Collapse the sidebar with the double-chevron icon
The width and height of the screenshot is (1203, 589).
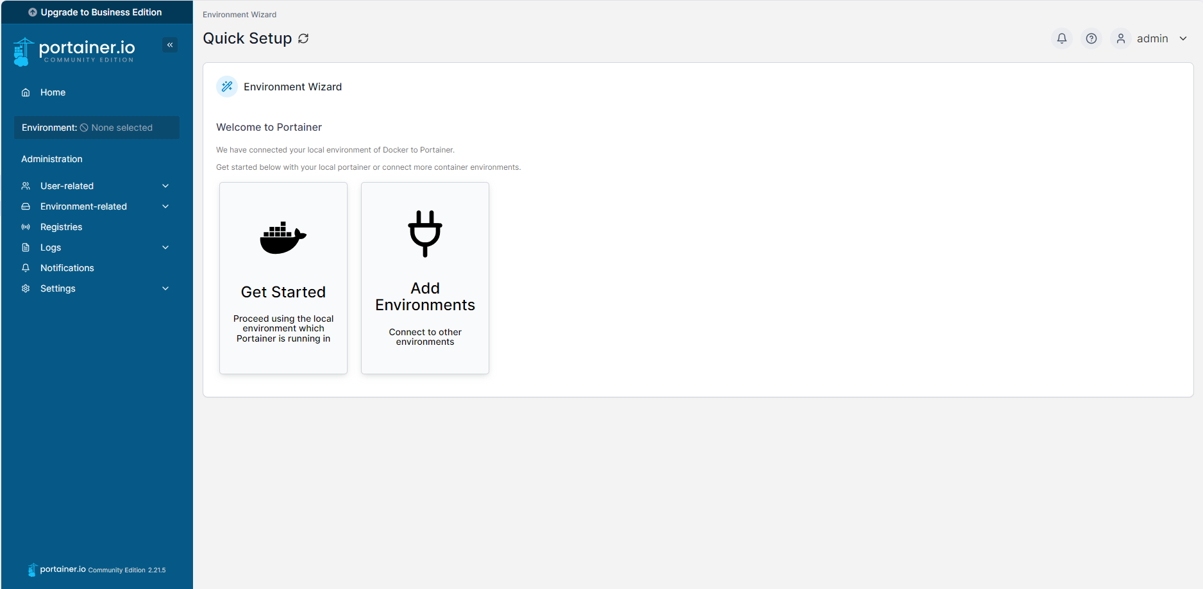pos(170,45)
